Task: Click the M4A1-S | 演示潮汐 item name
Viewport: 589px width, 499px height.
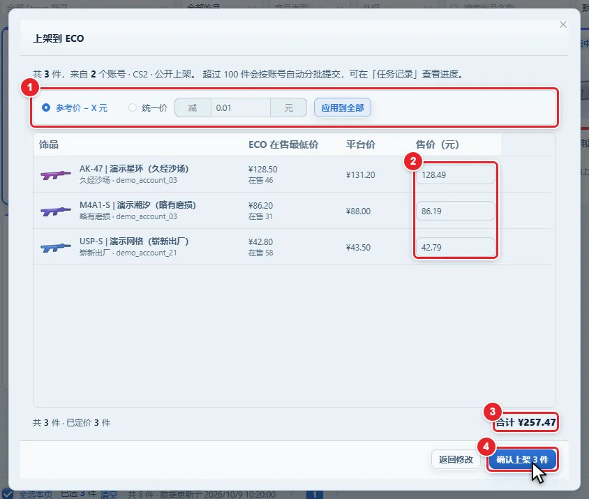Action: click(137, 205)
